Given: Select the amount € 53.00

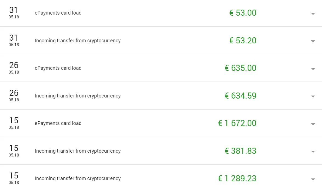Looking at the screenshot, I should 243,13.
